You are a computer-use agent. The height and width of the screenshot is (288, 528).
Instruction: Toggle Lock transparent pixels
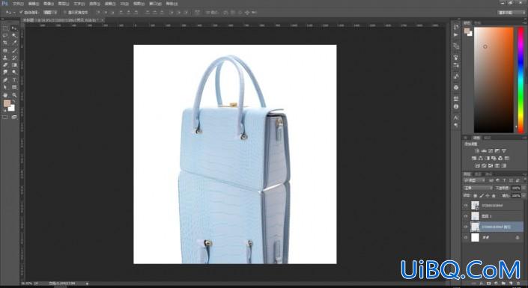pyautogui.click(x=475, y=195)
